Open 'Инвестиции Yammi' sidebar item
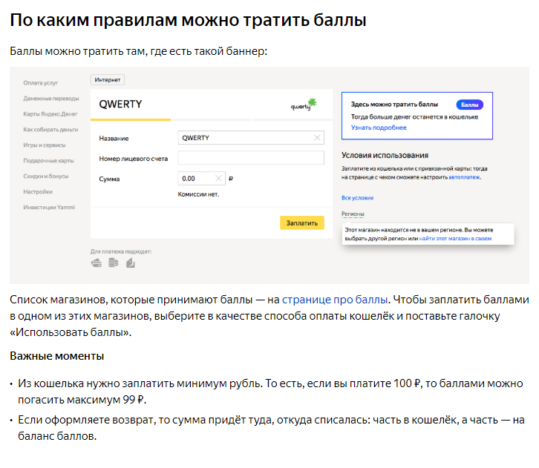Viewport: 539px width, 468px height. click(49, 208)
